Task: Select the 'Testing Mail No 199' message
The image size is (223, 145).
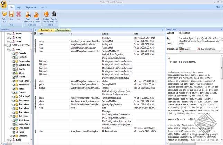Action: coord(99,51)
